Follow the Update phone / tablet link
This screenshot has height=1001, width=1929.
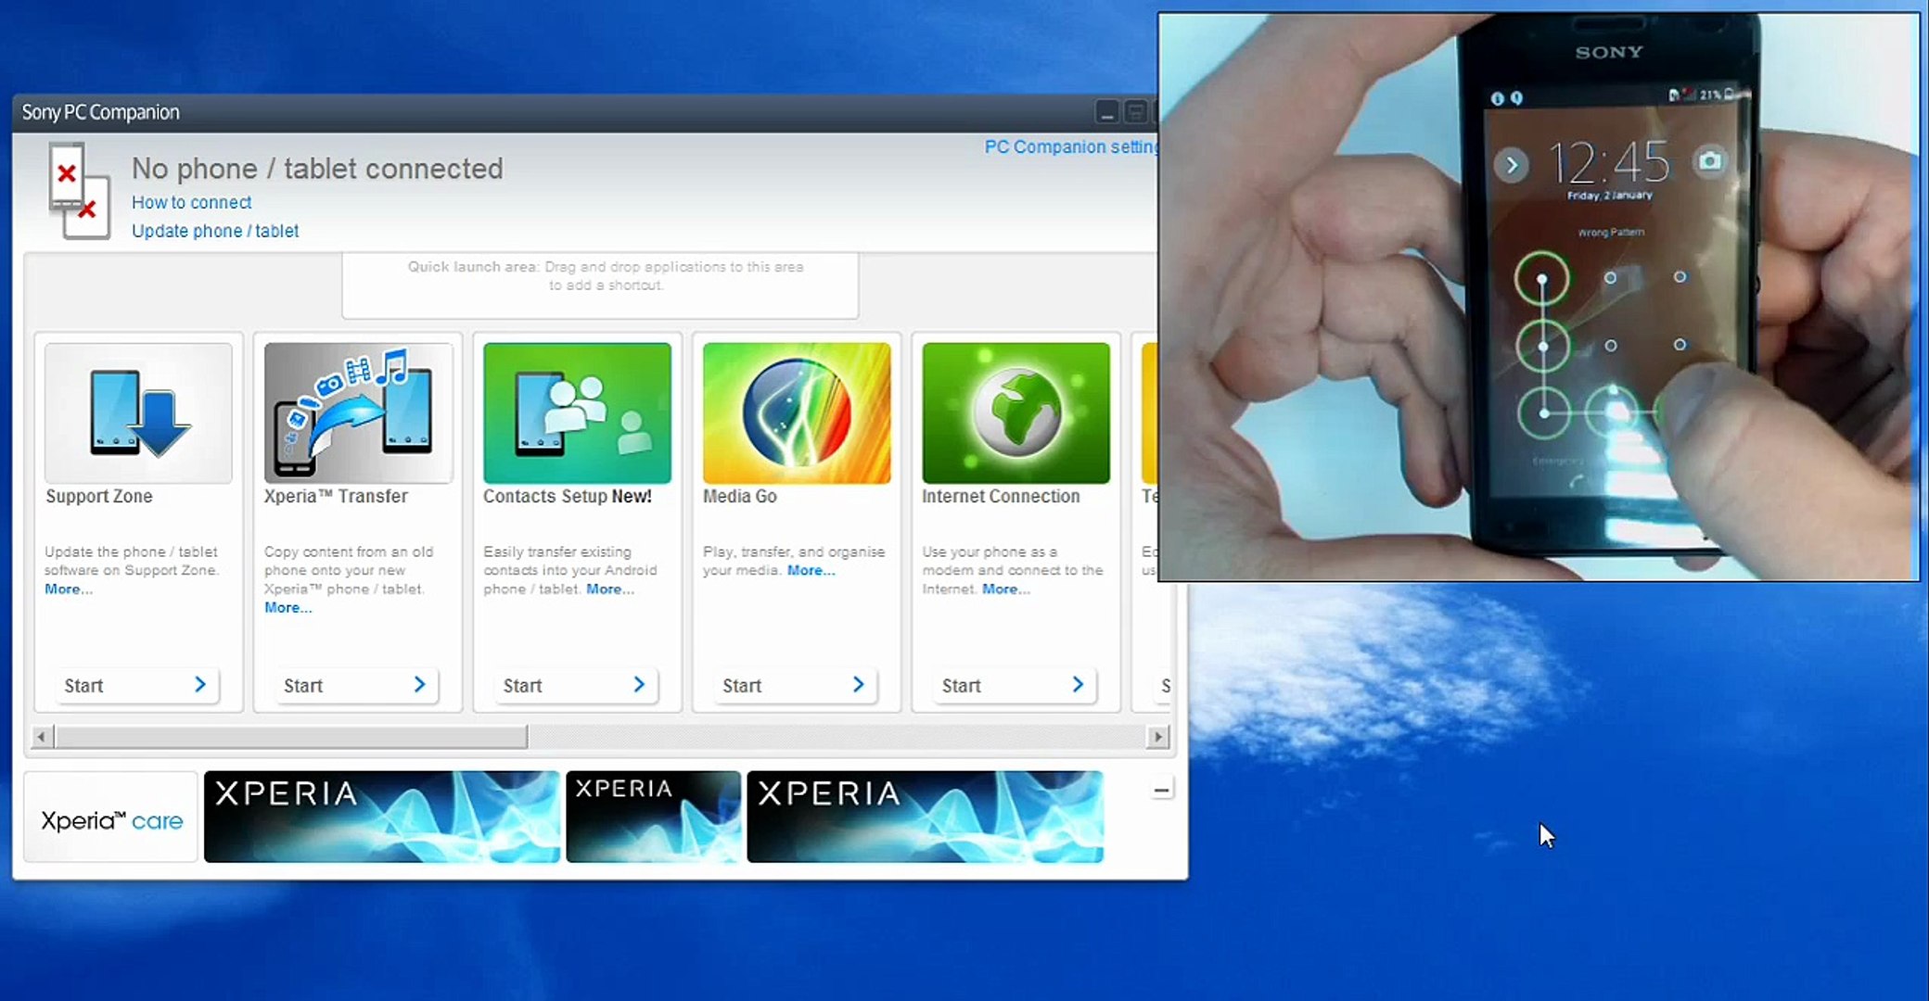[x=214, y=231]
